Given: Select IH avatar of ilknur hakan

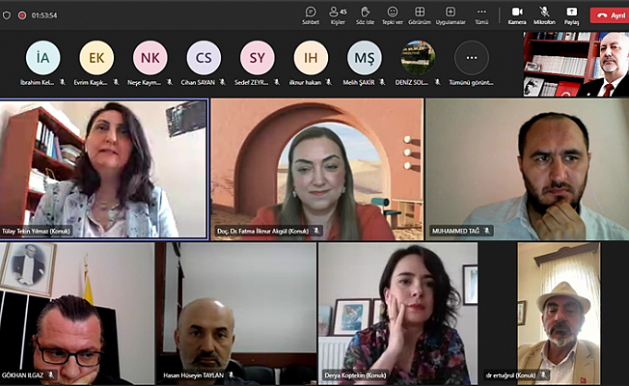Looking at the screenshot, I should 311,58.
